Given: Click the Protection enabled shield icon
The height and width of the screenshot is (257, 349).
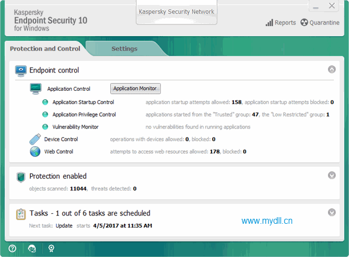Looking at the screenshot, I should point(21,177).
